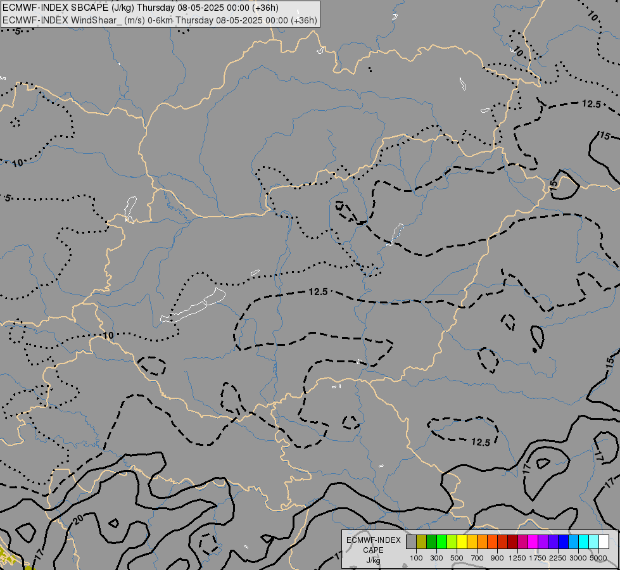This screenshot has width=620, height=570.
Task: Click the 1250 legend scale label
Action: (x=517, y=558)
